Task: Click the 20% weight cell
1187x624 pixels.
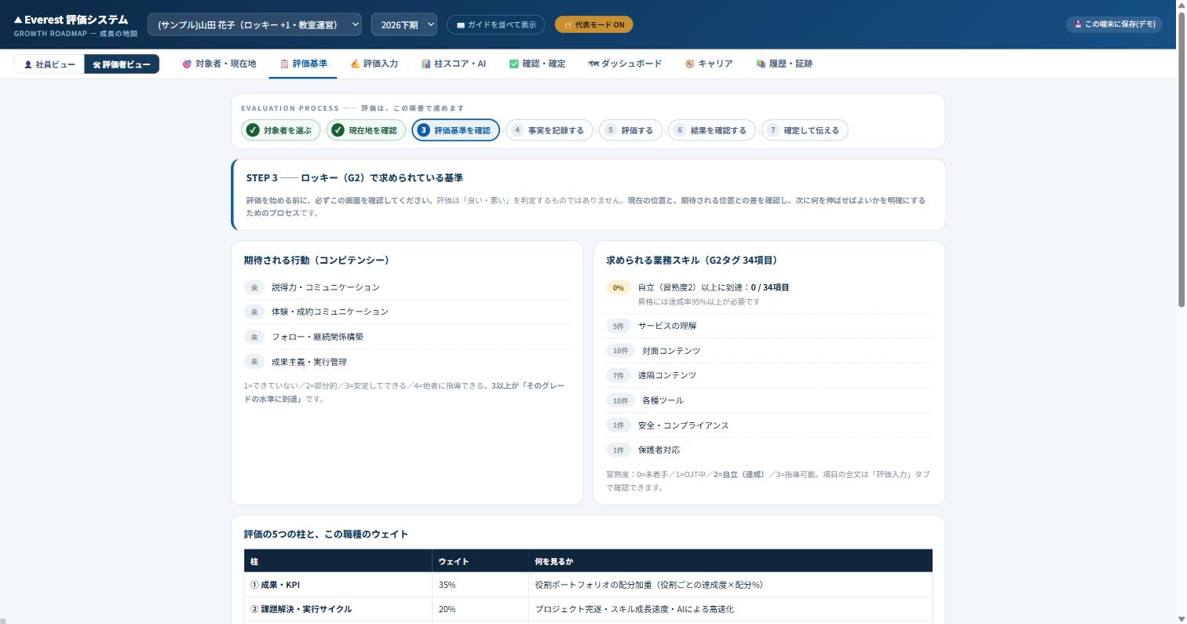Action: [x=480, y=609]
